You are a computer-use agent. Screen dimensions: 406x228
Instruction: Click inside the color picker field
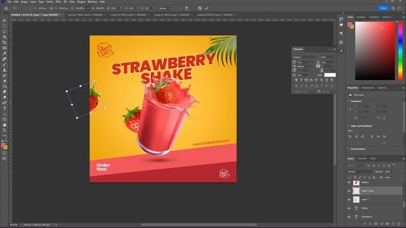[375, 51]
